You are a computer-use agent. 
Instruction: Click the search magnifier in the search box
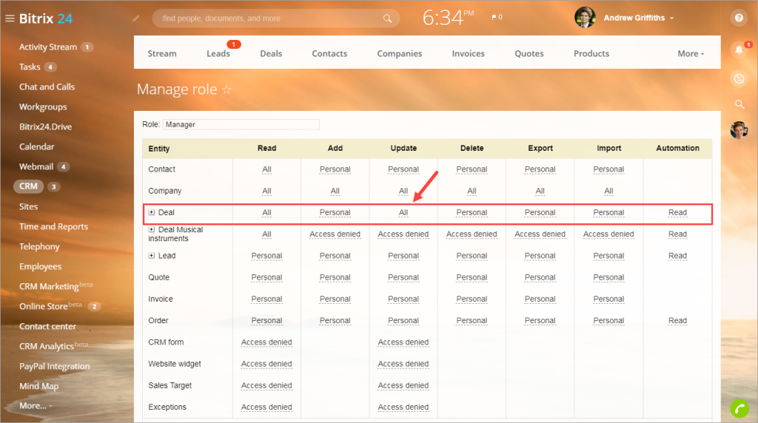tap(387, 18)
